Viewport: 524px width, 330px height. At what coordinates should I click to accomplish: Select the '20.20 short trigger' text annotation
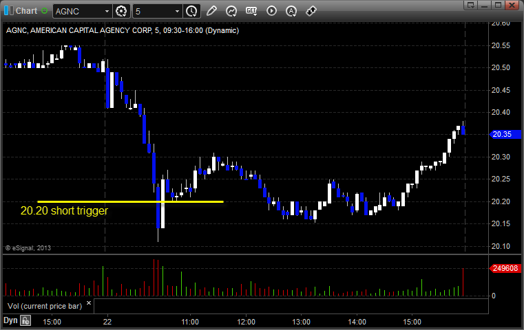pos(64,211)
